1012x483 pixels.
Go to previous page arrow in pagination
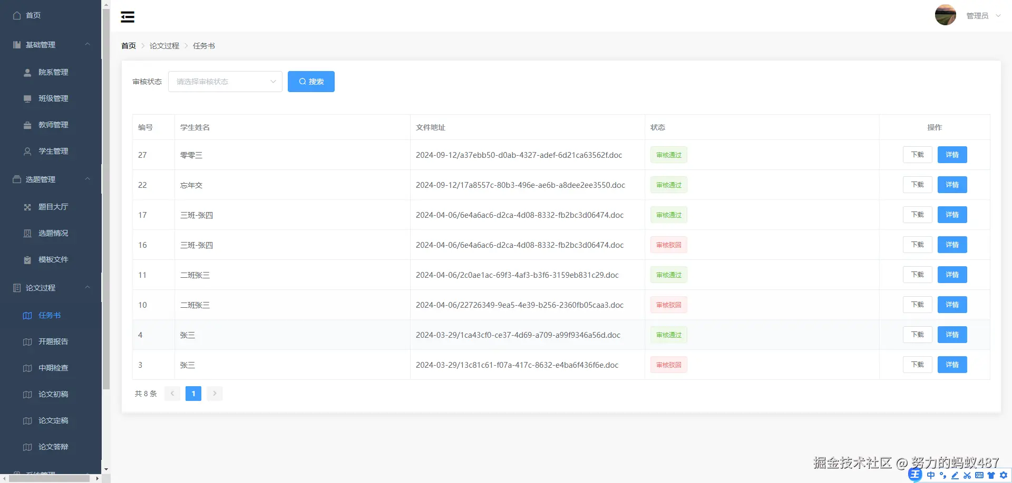pos(172,394)
